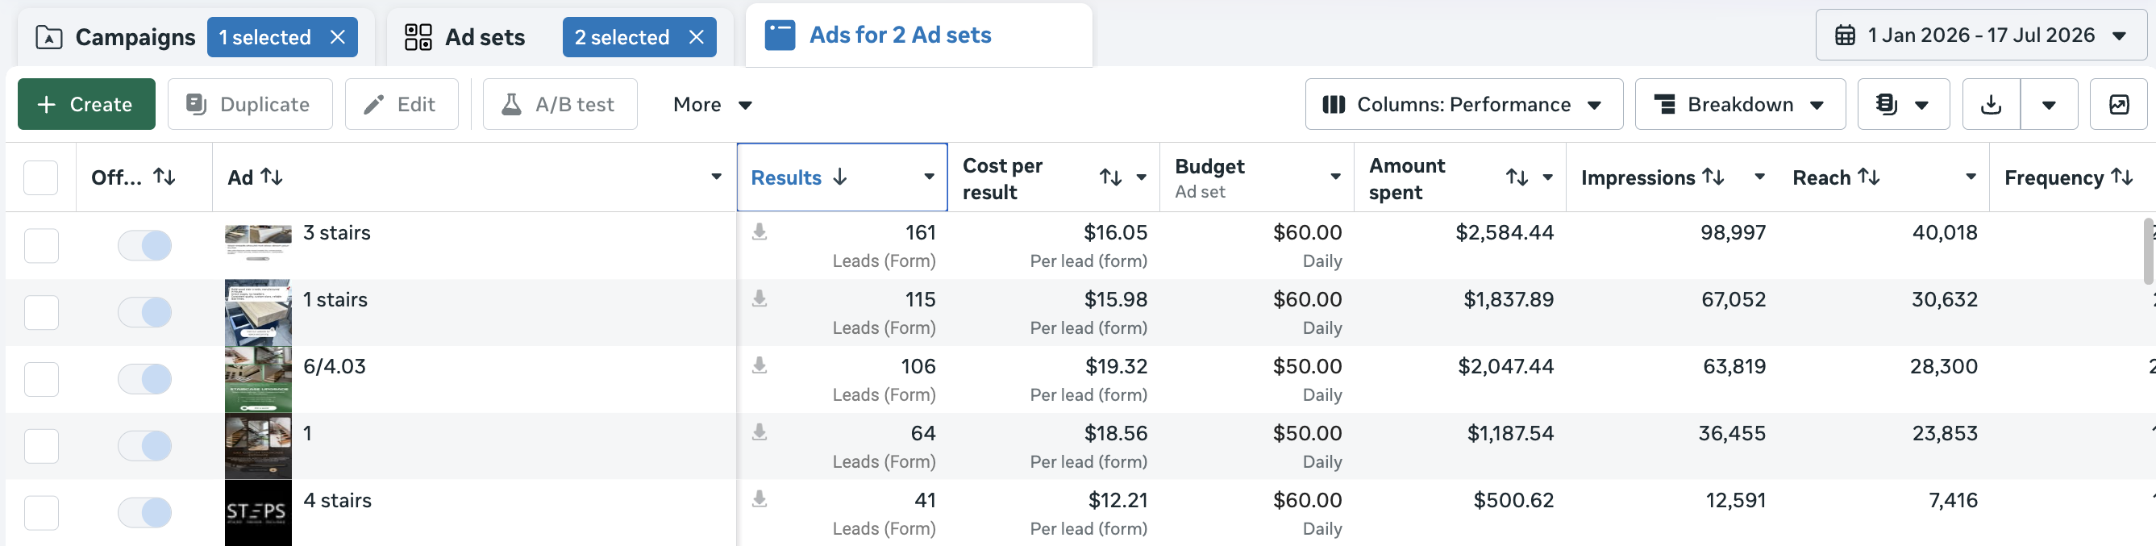Click the vertical table scrollbar
Image resolution: width=2156 pixels, height=546 pixels.
pos(2149,252)
